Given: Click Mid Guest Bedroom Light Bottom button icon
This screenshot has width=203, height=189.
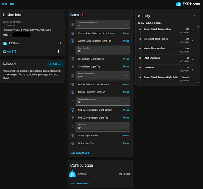Looking at the screenshot, I should coord(72,110).
